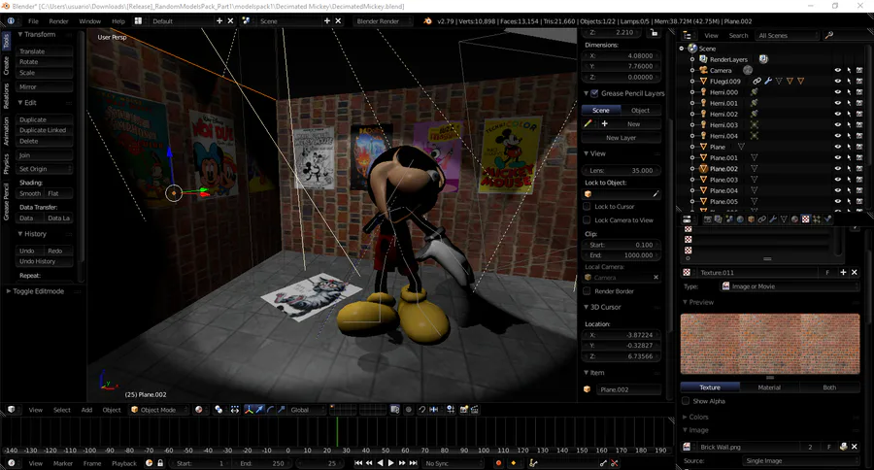Image resolution: width=874 pixels, height=470 pixels.
Task: Click the Lens 35.000 value slider
Action: coord(621,170)
